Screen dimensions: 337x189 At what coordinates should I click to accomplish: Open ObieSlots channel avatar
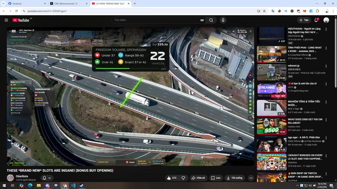point(10,178)
